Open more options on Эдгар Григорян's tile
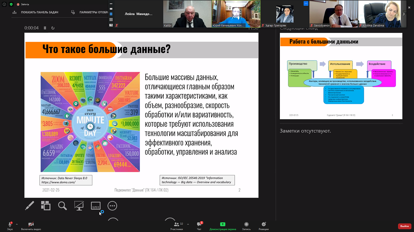Screen dimensions: 414x232 306,4
